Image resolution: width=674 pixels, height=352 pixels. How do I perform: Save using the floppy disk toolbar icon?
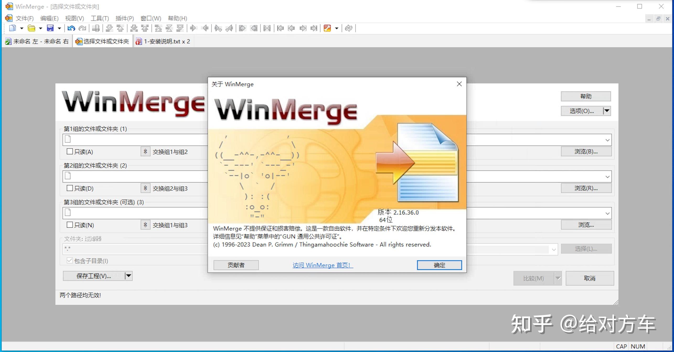[51, 28]
